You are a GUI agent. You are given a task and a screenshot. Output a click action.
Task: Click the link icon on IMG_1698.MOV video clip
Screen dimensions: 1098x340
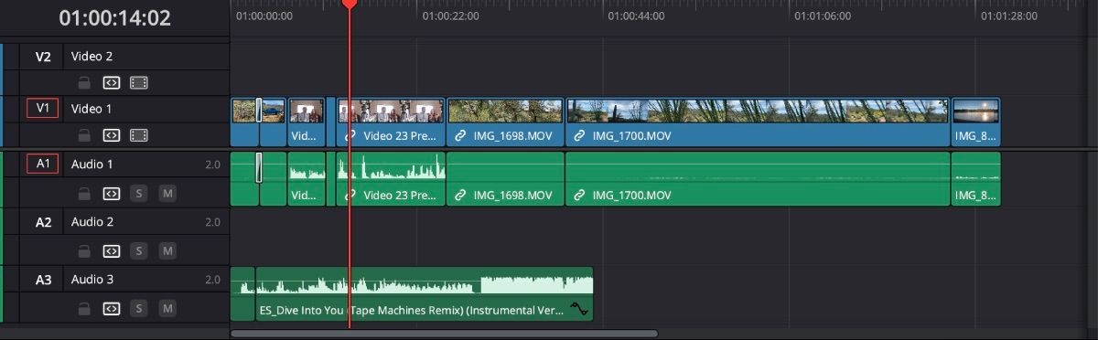461,135
